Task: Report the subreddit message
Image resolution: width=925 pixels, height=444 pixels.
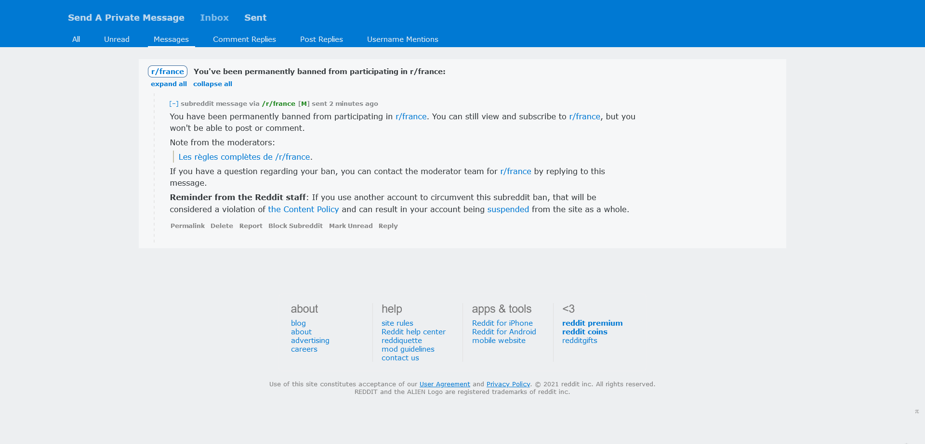Action: pyautogui.click(x=251, y=226)
